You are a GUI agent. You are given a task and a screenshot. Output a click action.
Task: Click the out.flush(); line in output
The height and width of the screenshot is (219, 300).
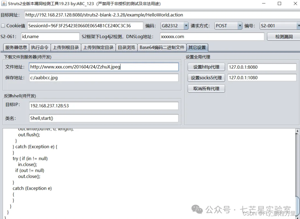click(29, 135)
